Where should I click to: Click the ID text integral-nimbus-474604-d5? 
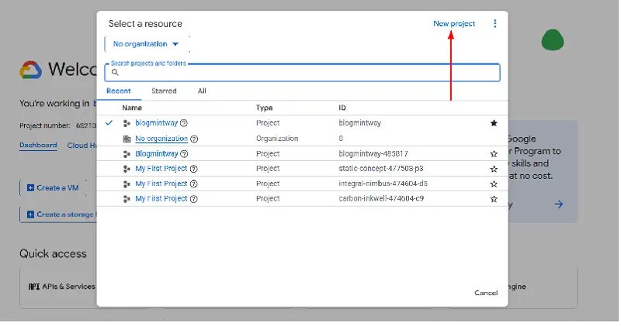coord(383,184)
